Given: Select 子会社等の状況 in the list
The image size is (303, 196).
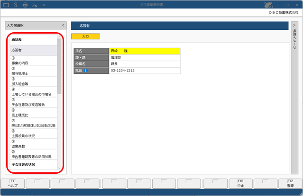Looking at the screenshot, I should (34, 165).
